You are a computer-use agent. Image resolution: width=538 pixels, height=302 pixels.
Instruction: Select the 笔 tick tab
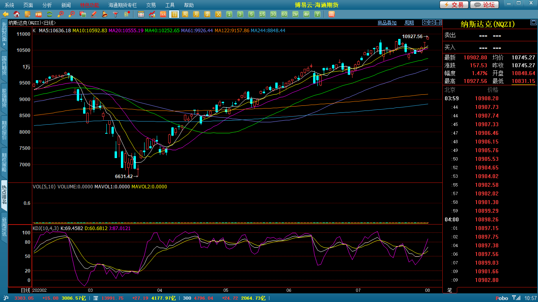449,290
